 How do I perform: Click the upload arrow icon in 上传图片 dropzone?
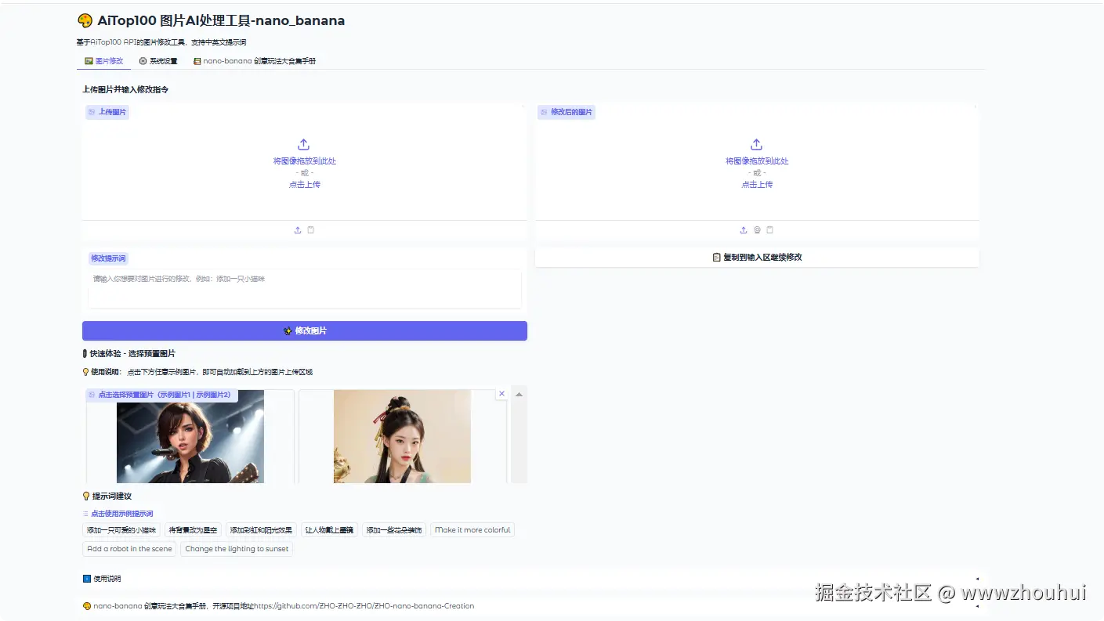(x=304, y=145)
